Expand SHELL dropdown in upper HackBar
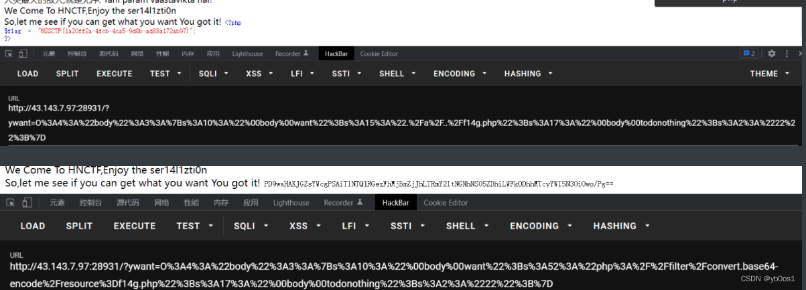The width and height of the screenshot is (806, 290). [x=398, y=74]
